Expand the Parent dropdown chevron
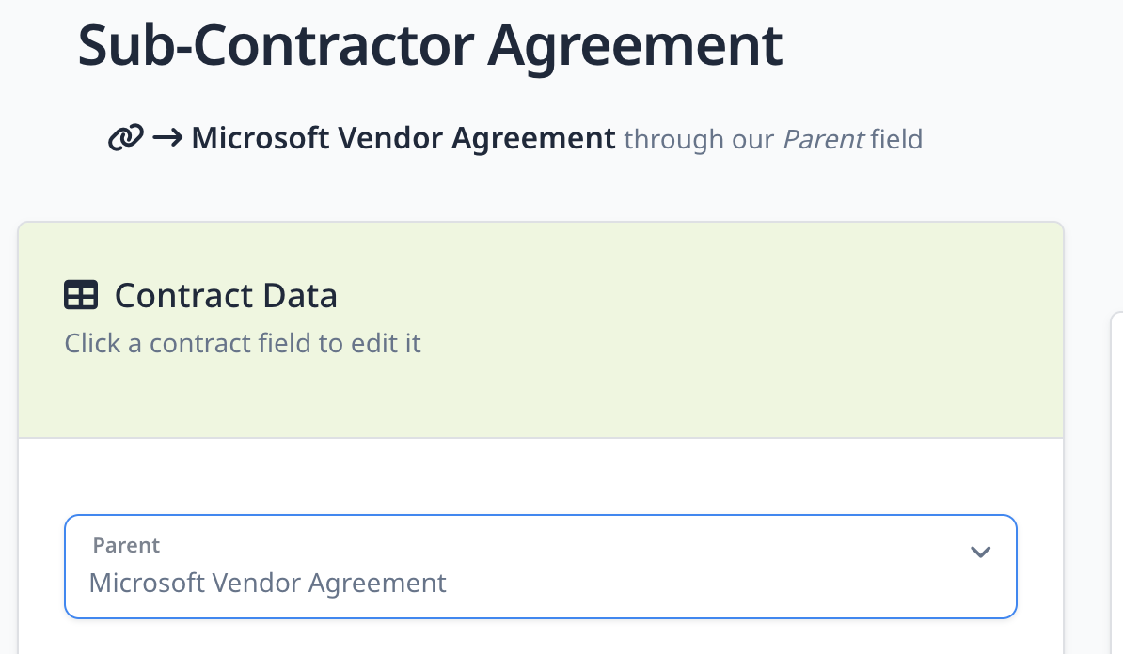1123x654 pixels. tap(980, 552)
